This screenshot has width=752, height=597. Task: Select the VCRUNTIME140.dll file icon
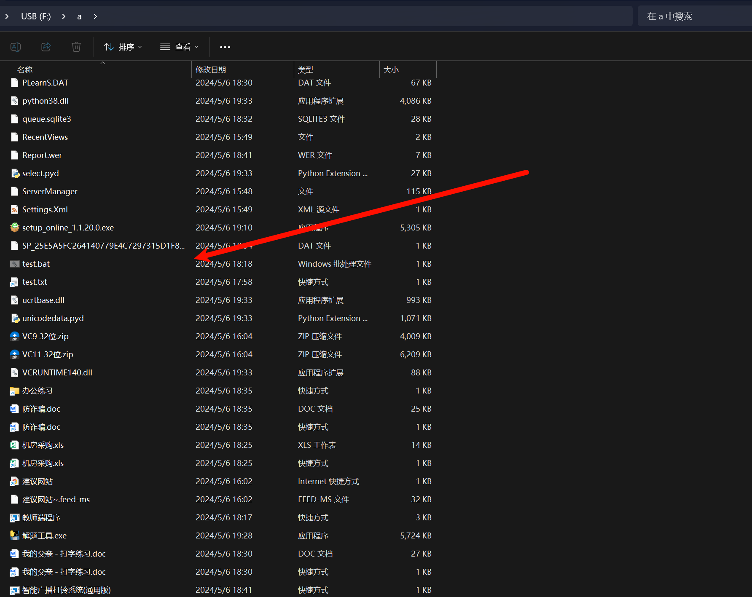(x=15, y=372)
